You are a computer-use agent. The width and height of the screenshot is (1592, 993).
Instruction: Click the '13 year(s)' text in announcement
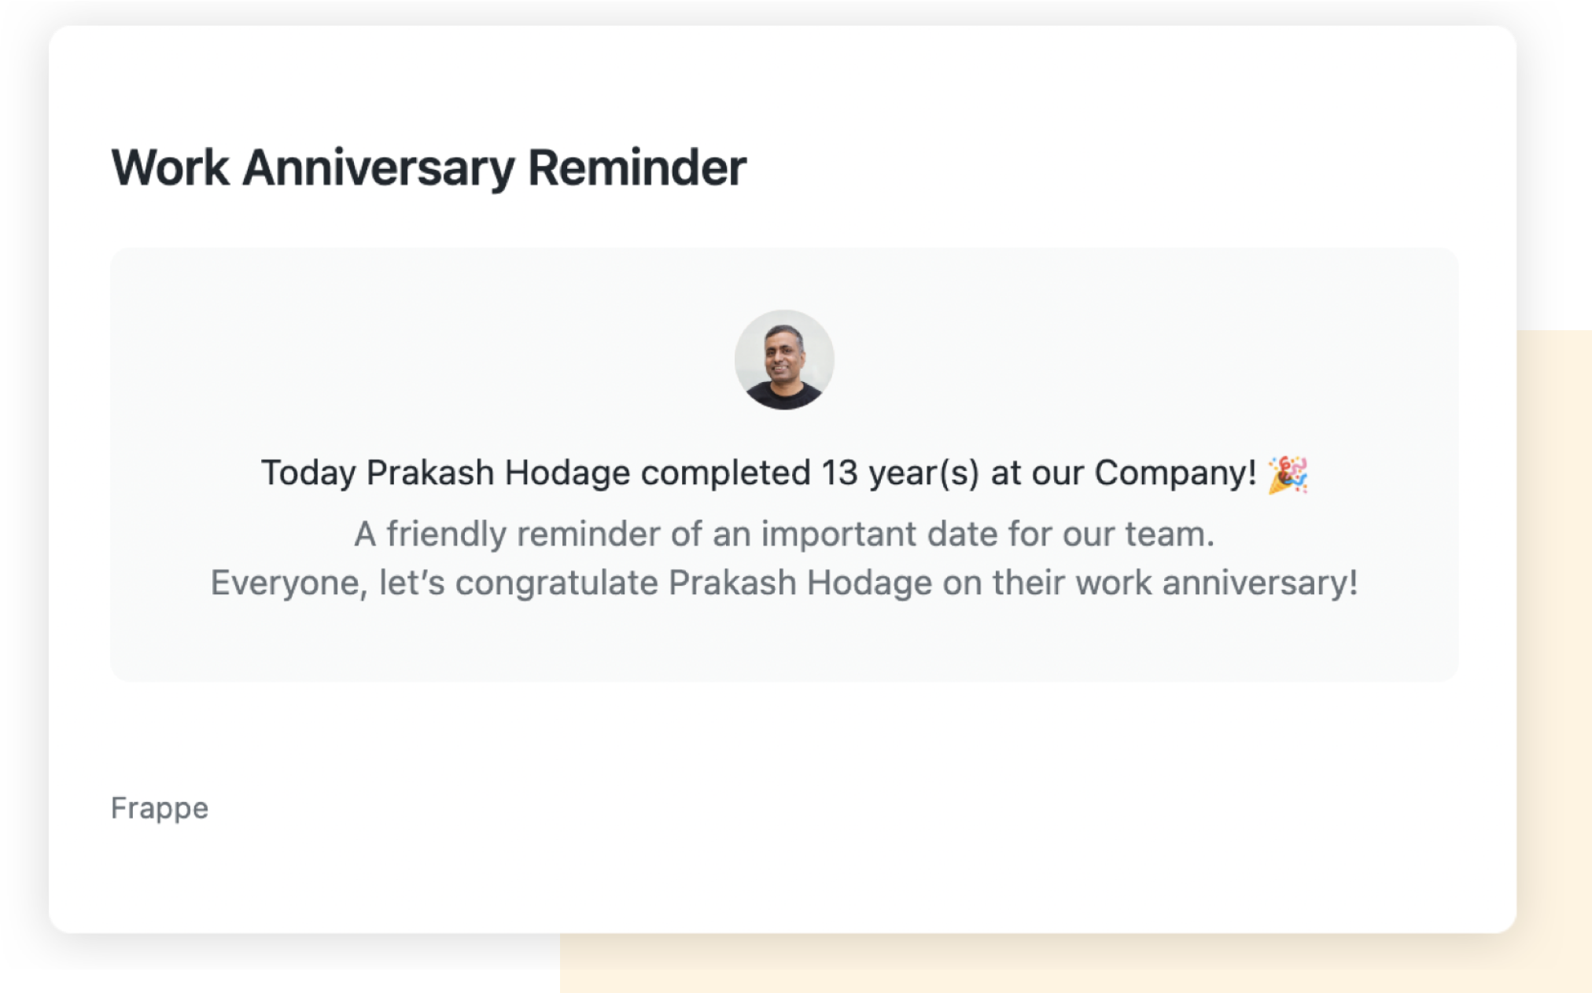point(901,473)
